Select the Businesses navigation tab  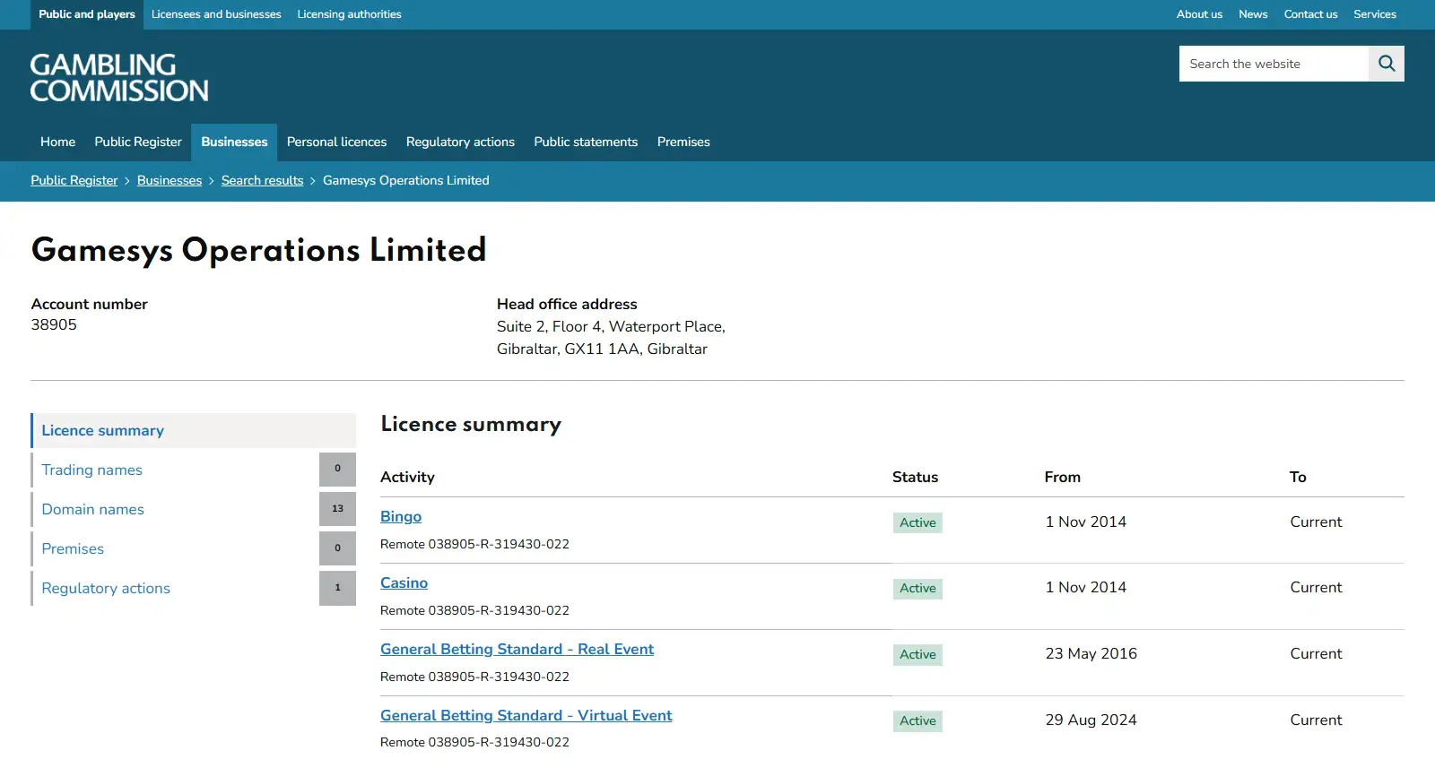point(234,142)
